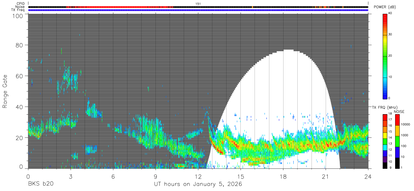
Task: Select UT hour tick label 18
Action: pyautogui.click(x=283, y=176)
